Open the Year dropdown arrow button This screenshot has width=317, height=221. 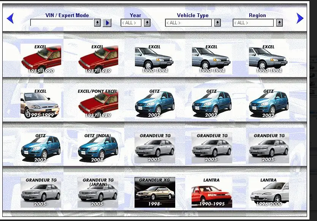147,23
